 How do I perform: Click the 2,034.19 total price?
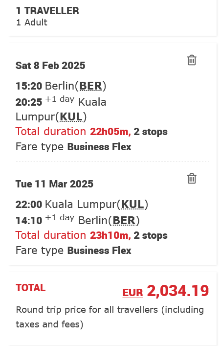click(177, 291)
